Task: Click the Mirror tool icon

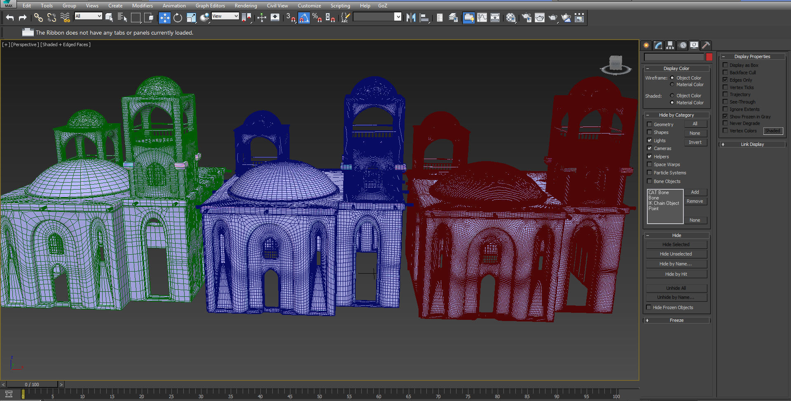Action: point(411,17)
